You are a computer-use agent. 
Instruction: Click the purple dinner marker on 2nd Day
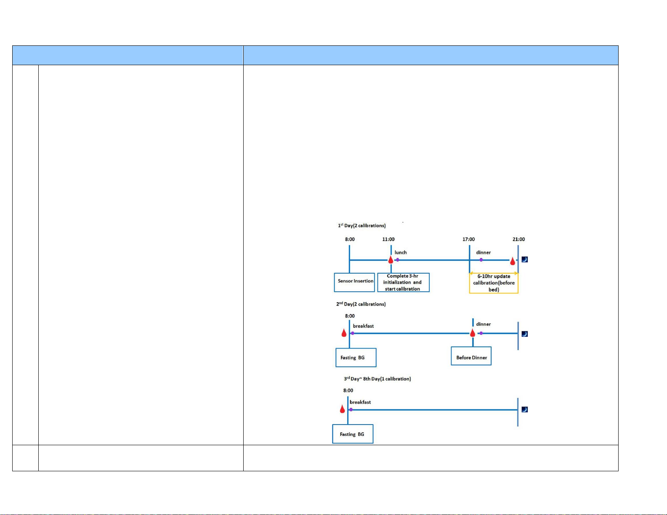481,333
